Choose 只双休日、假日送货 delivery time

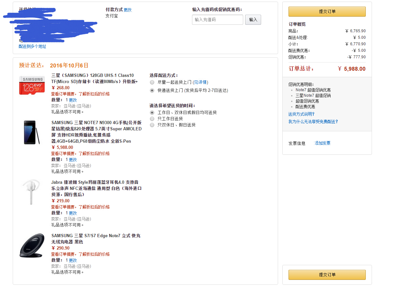[x=152, y=125]
